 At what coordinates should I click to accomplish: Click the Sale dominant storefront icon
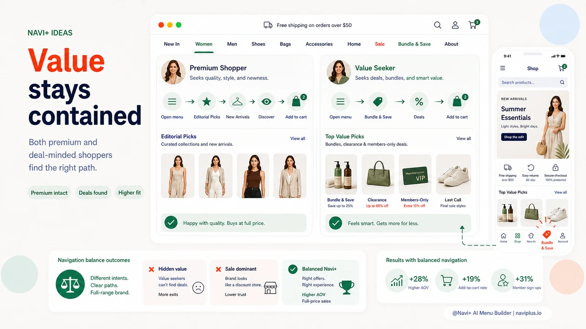[271, 287]
